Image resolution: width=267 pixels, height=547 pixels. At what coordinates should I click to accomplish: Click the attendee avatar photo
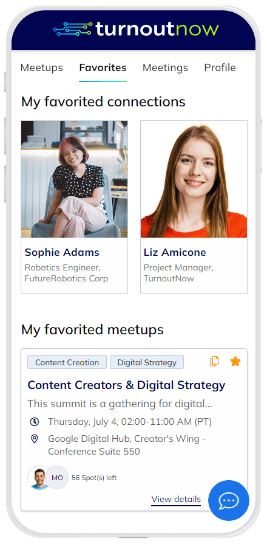coord(39,478)
